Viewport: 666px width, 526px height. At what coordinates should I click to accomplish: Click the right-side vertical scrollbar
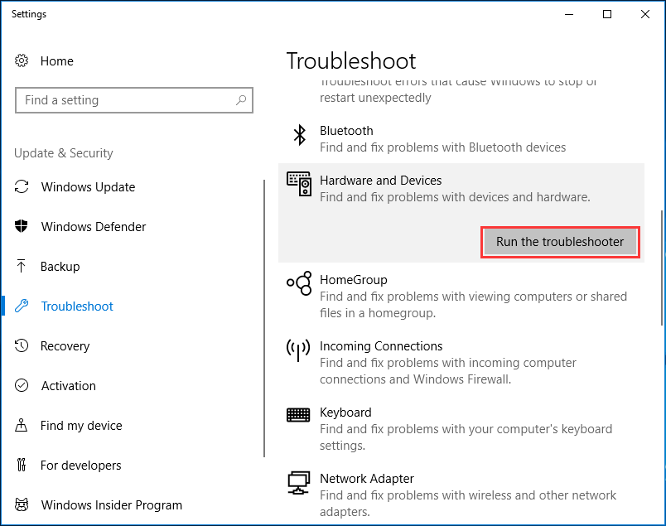tap(660, 265)
